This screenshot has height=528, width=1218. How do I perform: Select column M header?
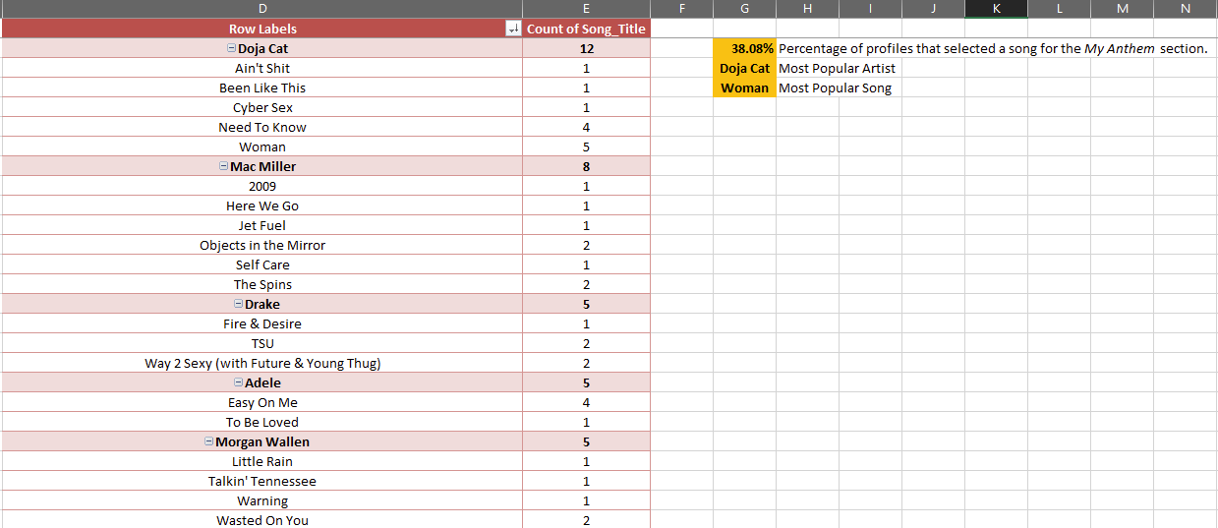pos(1122,9)
